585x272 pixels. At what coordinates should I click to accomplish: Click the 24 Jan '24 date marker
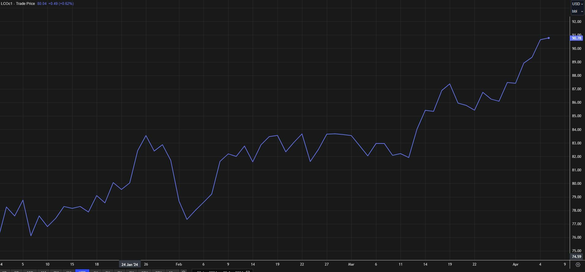point(130,264)
